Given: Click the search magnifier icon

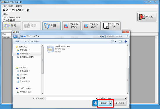Looking at the screenshot, I should tap(127, 37).
